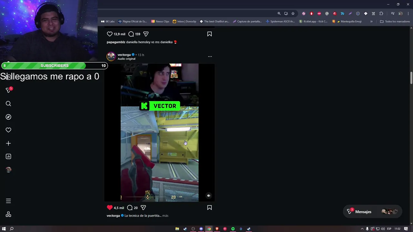Open the apps grid icon in sidebar
The width and height of the screenshot is (413, 232).
point(8,214)
